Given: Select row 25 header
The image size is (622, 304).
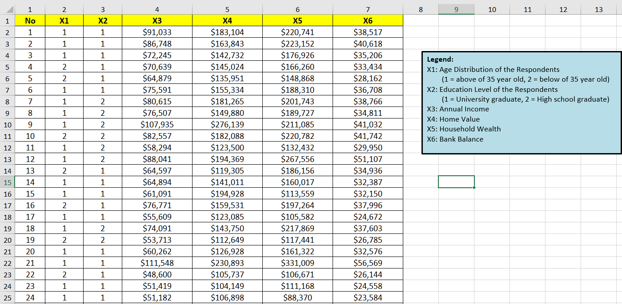Looking at the screenshot, I should coord(8,297).
